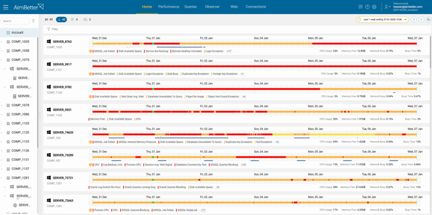The image size is (432, 215).
Task: Toggle the cloud filter showing 2
Action: (87, 19)
